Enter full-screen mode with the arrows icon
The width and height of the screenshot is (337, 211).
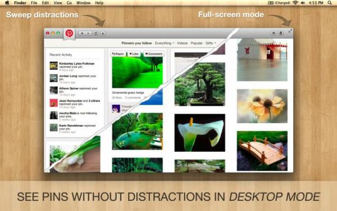pos(290,31)
